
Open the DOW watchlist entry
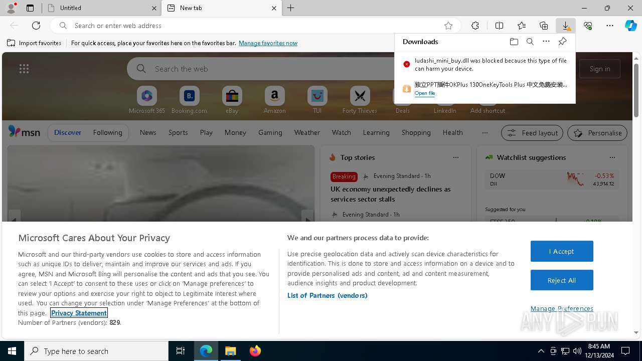(x=552, y=179)
